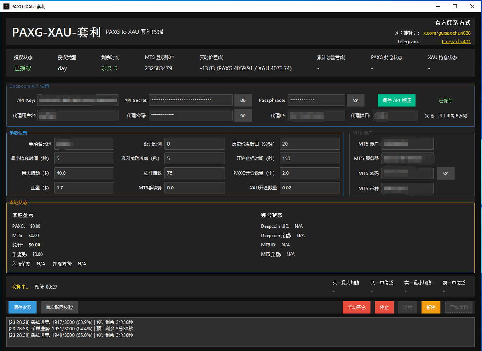
Task: Maximize the PAXG-XAU window
Action: (x=455, y=6)
